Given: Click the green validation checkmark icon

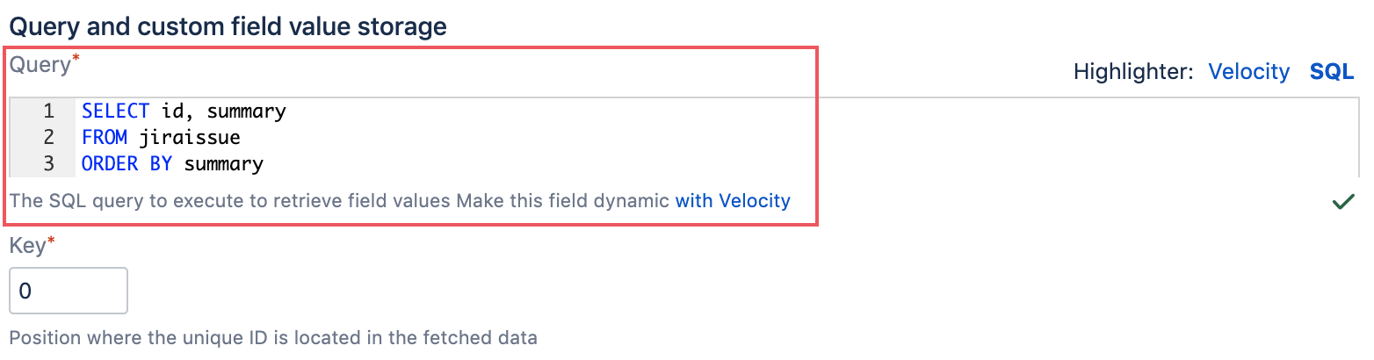Looking at the screenshot, I should (x=1342, y=203).
